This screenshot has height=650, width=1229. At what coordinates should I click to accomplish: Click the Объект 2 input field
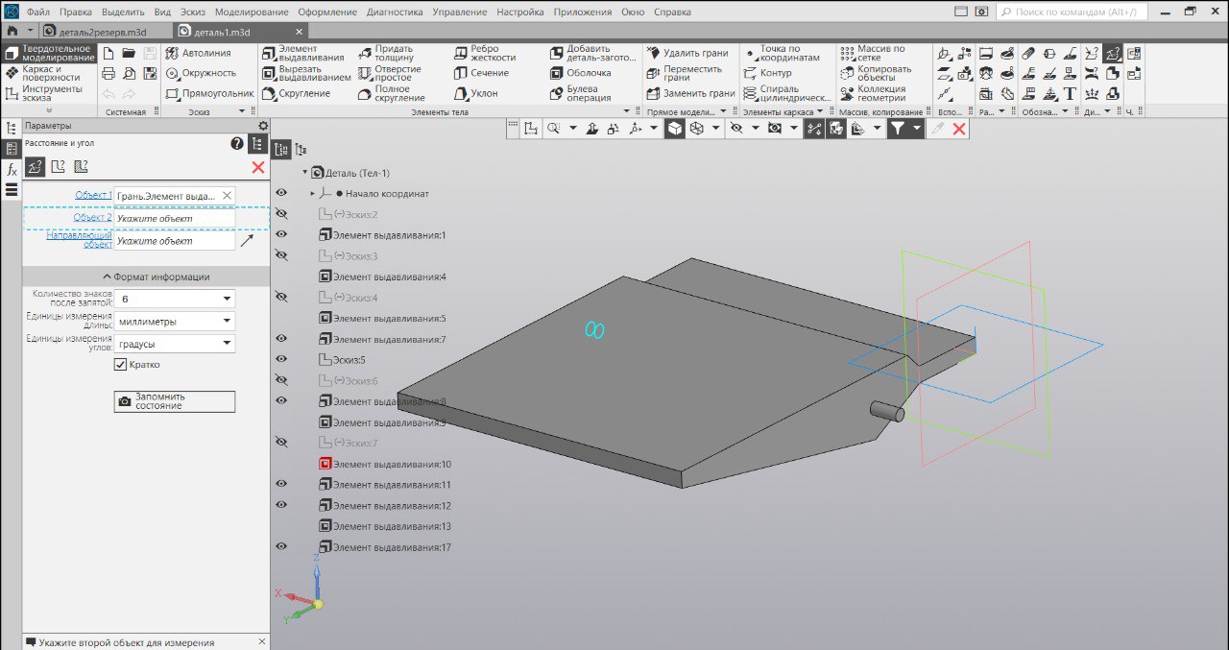tap(174, 218)
